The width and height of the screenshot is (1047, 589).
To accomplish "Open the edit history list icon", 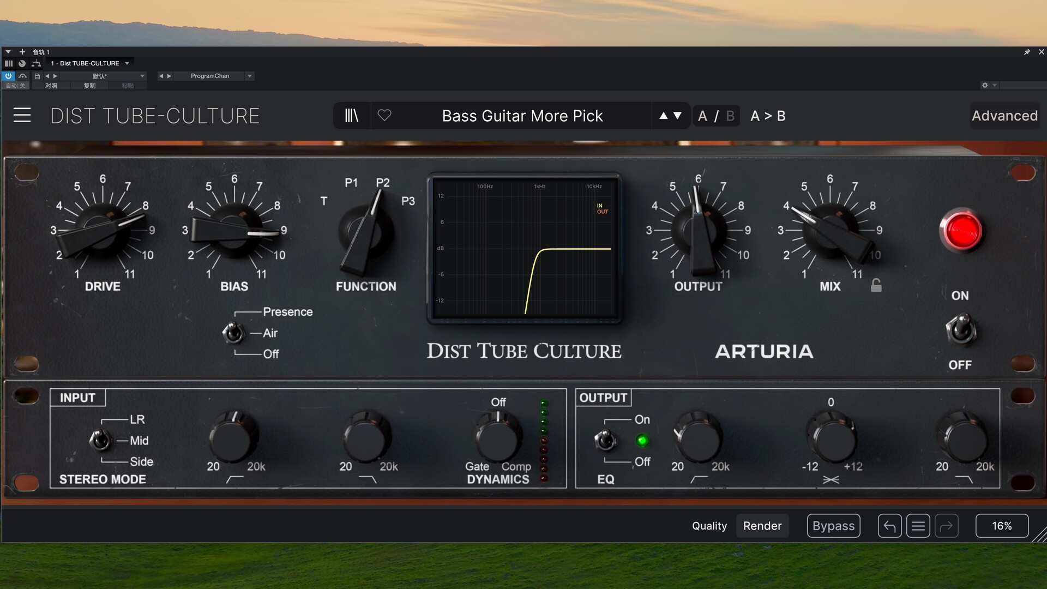I will [x=918, y=526].
